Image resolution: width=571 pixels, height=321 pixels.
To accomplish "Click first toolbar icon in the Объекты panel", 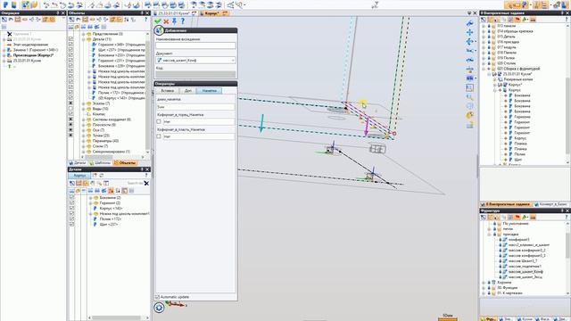I will point(71,20).
